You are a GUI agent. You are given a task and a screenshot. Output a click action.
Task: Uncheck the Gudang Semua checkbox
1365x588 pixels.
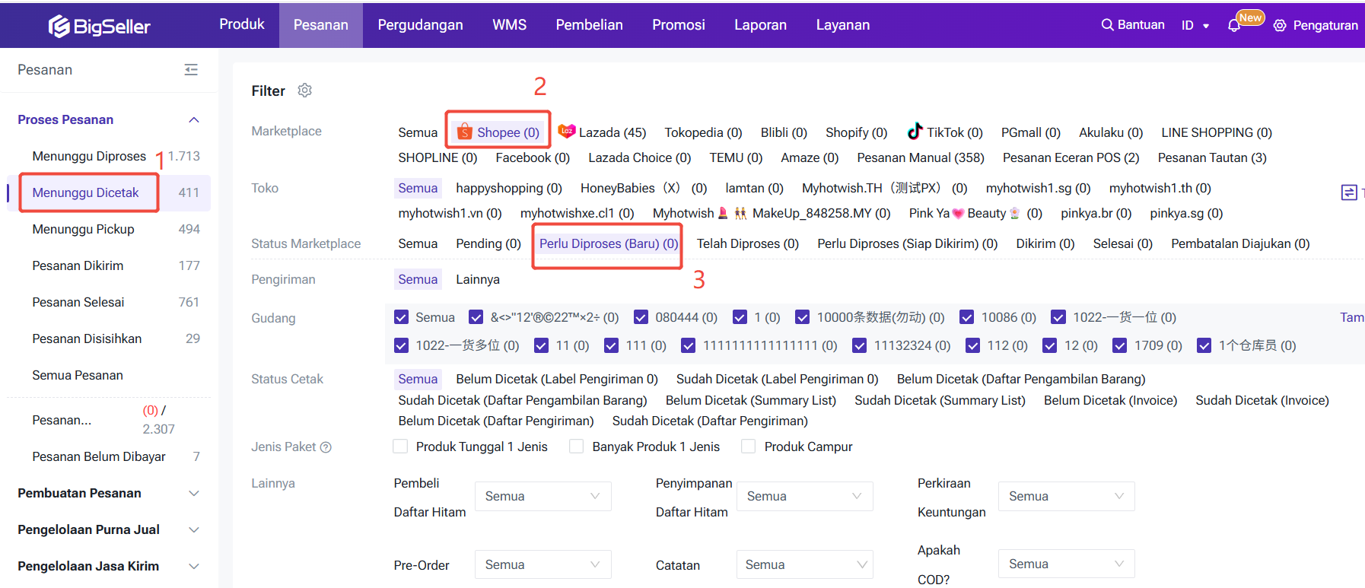pos(401,317)
